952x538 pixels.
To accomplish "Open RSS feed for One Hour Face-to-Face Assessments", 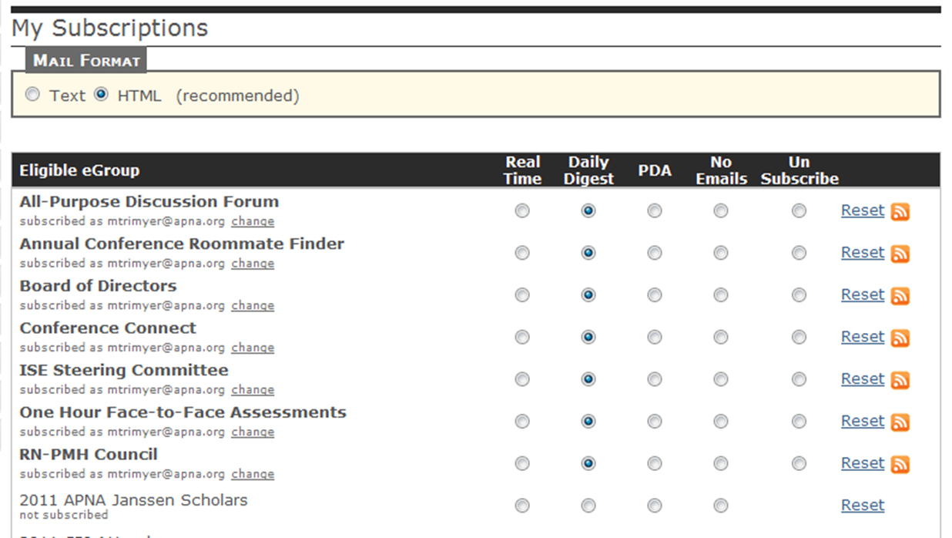I will [900, 422].
